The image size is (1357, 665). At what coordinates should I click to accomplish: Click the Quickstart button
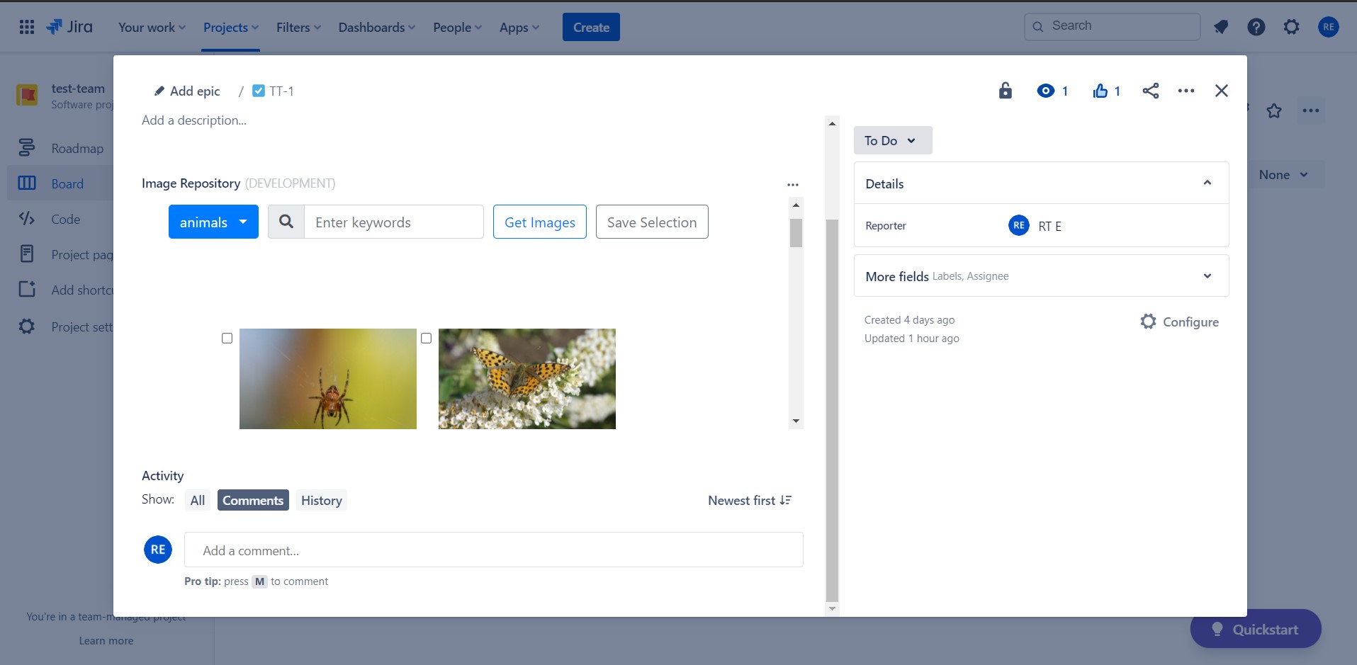coord(1256,628)
